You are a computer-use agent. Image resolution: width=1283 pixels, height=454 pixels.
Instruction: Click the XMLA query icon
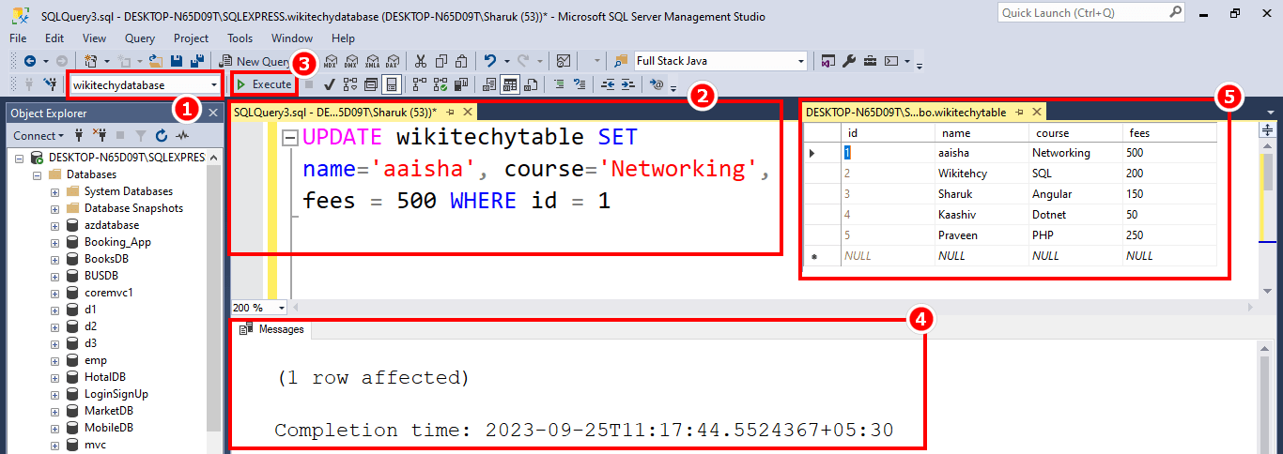(372, 61)
